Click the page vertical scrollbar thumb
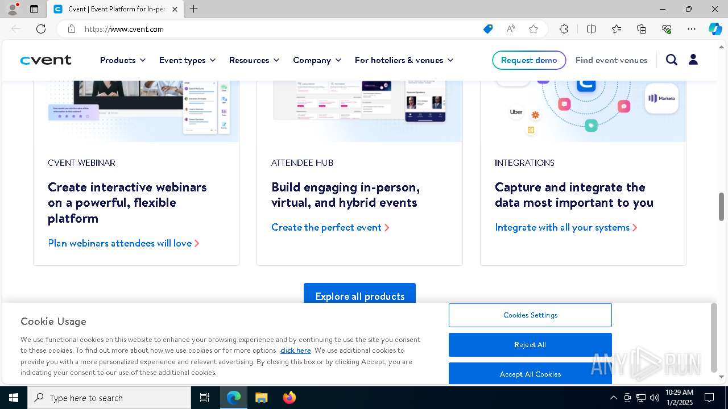Image resolution: width=728 pixels, height=409 pixels. click(x=722, y=206)
